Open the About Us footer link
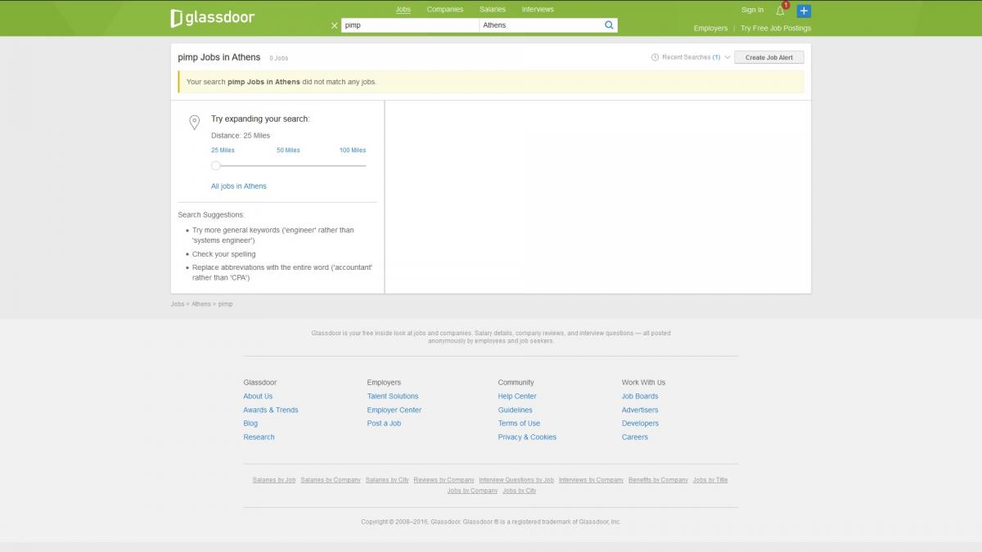 [x=258, y=397]
